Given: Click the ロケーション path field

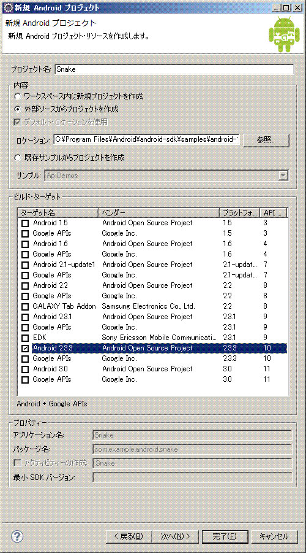Looking at the screenshot, I should [147, 140].
